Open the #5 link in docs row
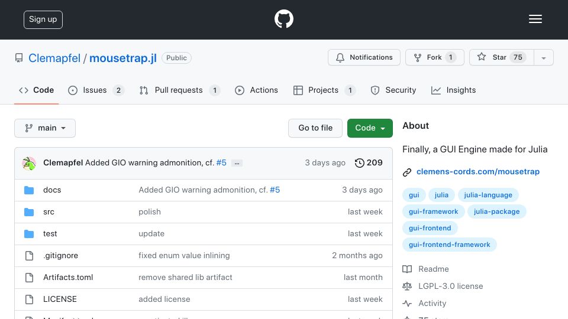This screenshot has width=568, height=319. pos(275,190)
